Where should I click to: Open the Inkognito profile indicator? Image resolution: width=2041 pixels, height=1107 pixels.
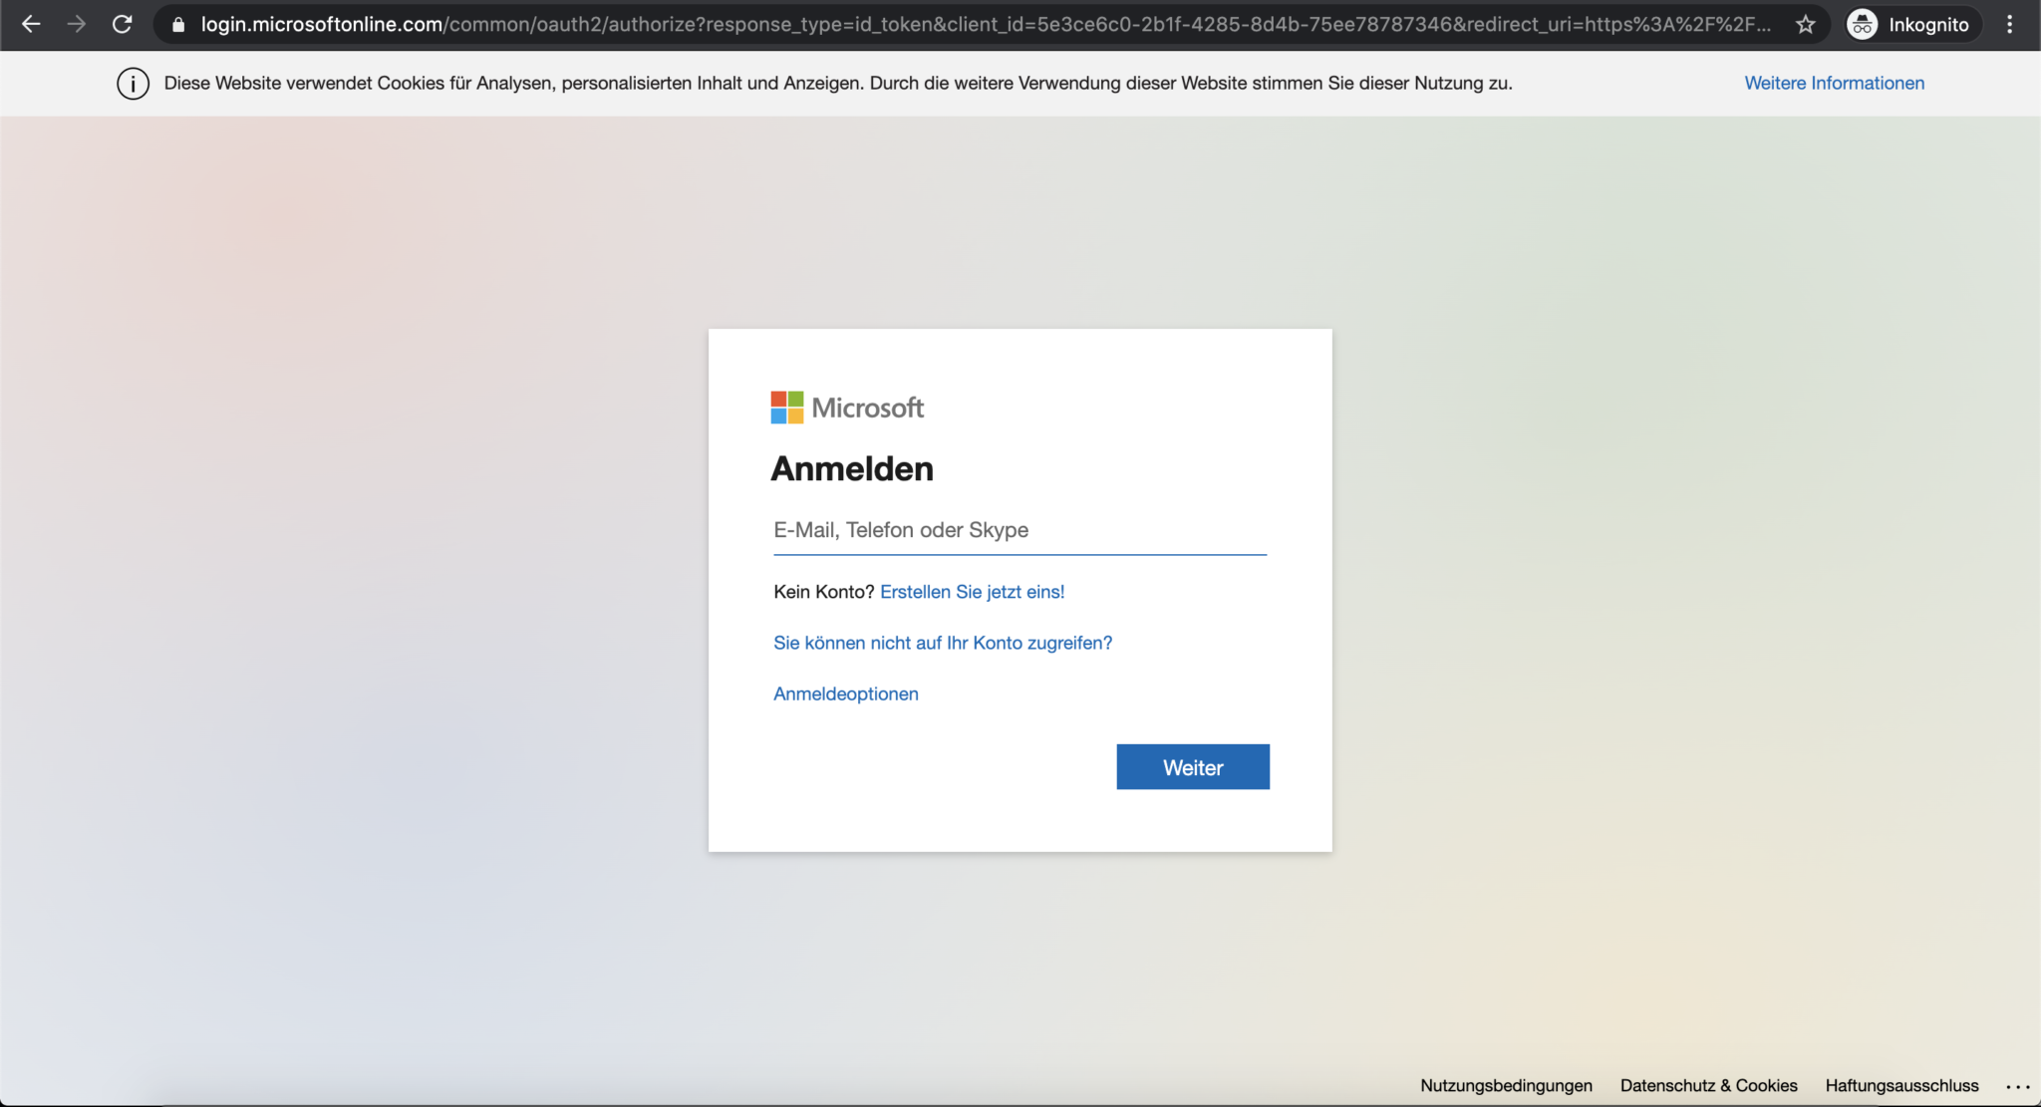pyautogui.click(x=1913, y=25)
